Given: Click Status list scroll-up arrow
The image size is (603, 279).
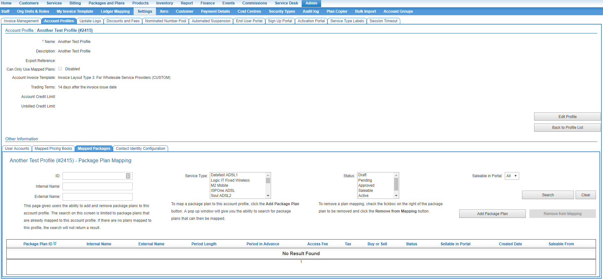Looking at the screenshot, I should tap(396, 175).
